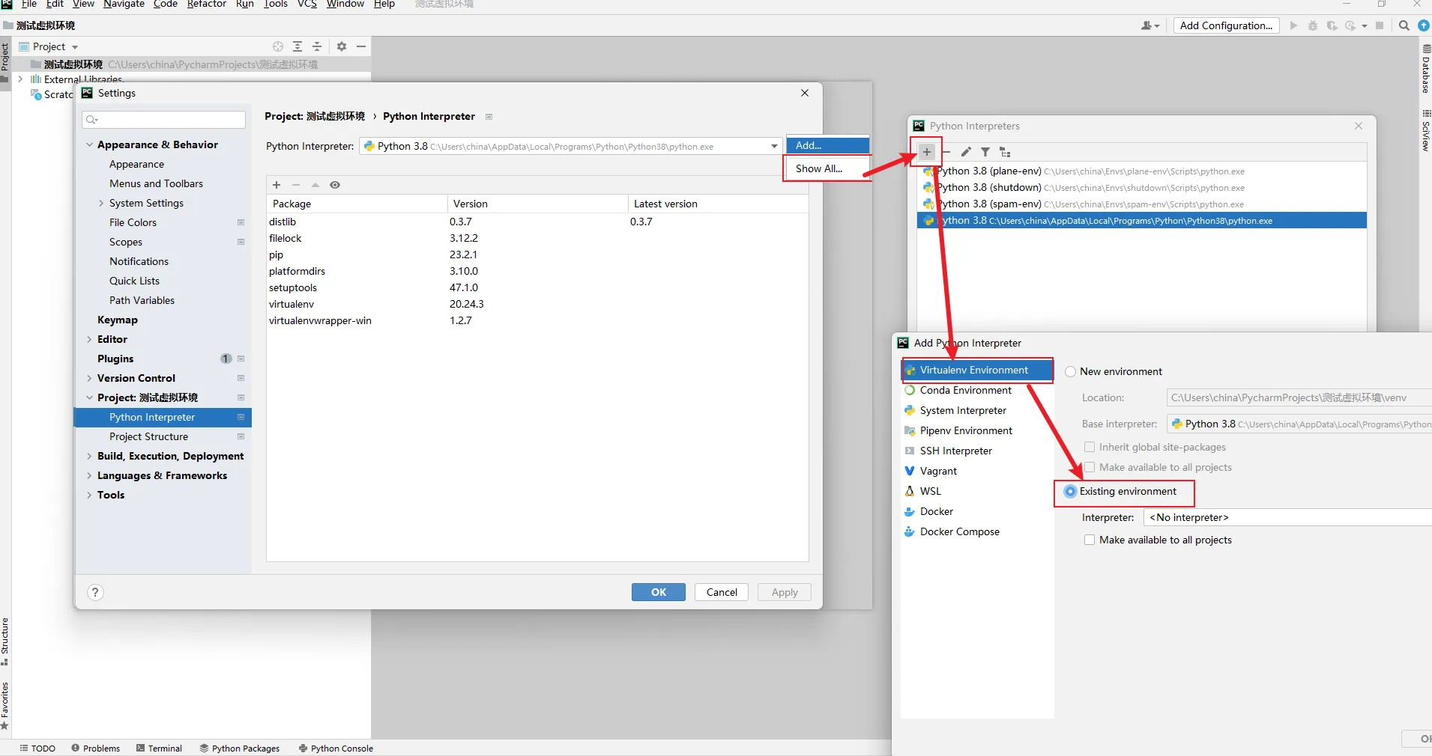This screenshot has width=1432, height=756.
Task: Click remove interpreter minus in Python Interpreters
Action: point(946,152)
